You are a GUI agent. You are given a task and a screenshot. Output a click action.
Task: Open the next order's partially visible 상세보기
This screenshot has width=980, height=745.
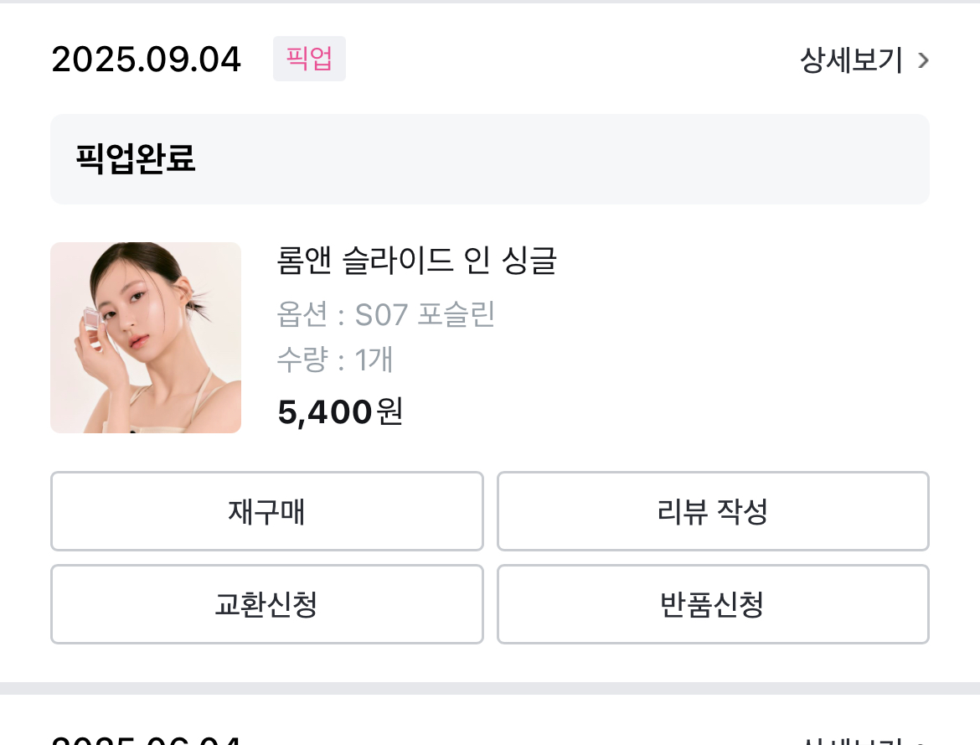[851, 741]
